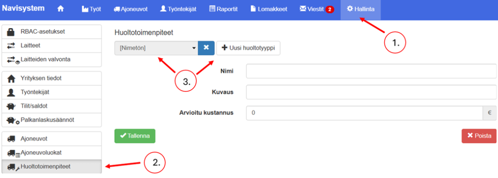Image resolution: width=498 pixels, height=178 pixels.
Task: Open Laitteiden valvonta in sidebar
Action: pos(52,60)
